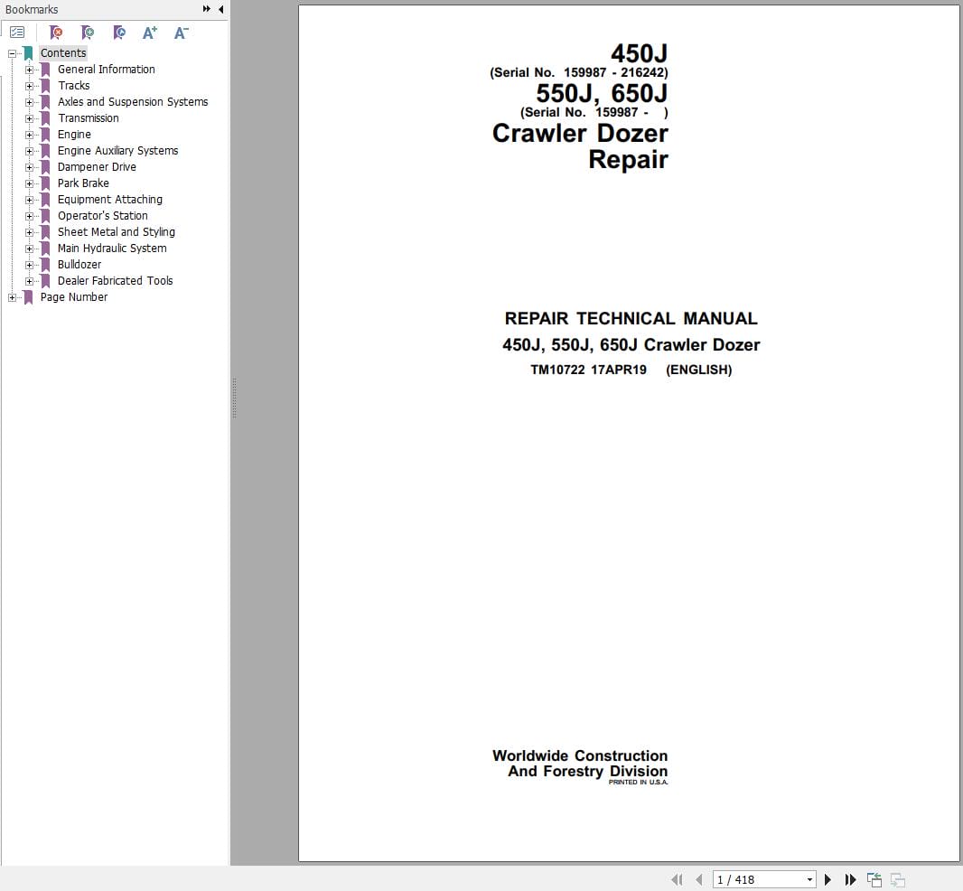Viewport: 963px width, 891px height.
Task: Open the page number dropdown arrow
Action: click(809, 879)
